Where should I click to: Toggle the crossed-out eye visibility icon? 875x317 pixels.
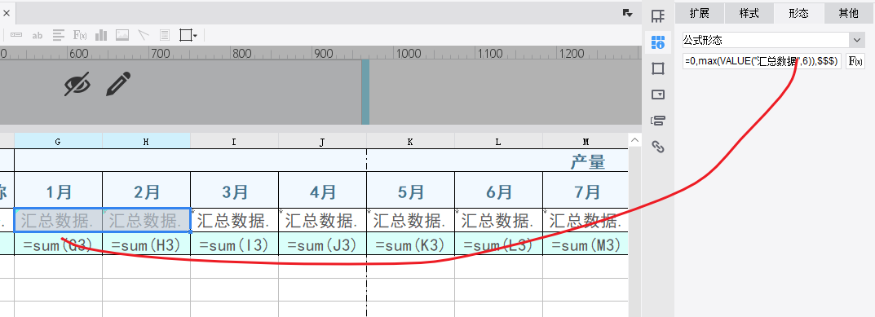click(77, 84)
